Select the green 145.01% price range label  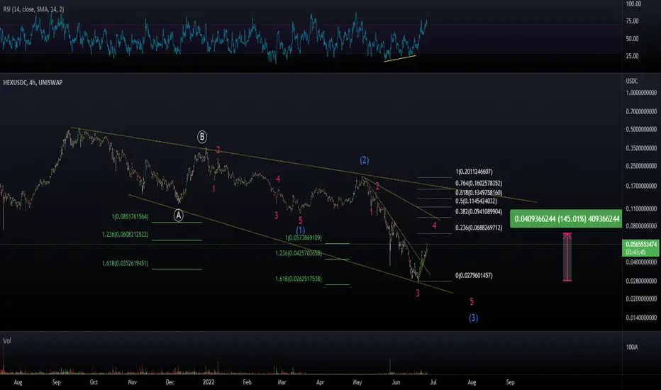566,219
